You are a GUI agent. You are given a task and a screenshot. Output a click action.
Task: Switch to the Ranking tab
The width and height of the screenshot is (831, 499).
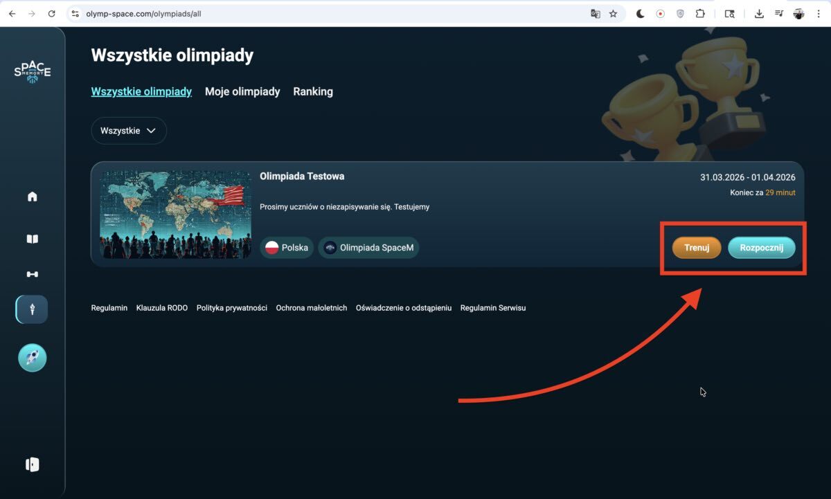(313, 91)
